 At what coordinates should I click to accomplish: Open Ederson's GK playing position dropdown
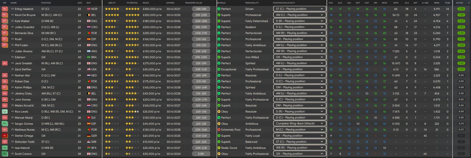300,57
